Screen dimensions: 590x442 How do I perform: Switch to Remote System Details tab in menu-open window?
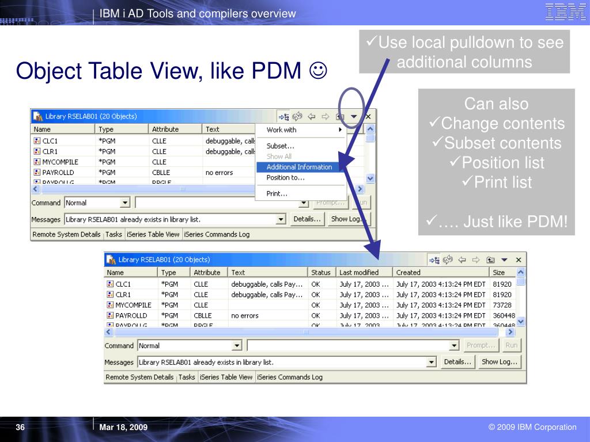[x=66, y=235]
